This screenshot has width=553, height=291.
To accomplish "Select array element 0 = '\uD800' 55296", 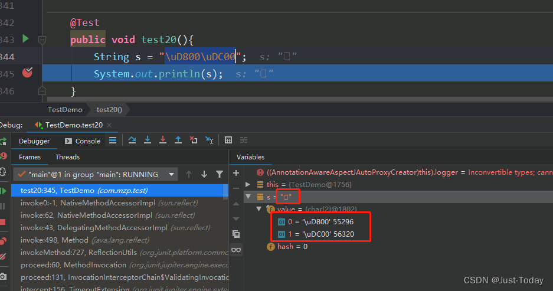I will (316, 222).
